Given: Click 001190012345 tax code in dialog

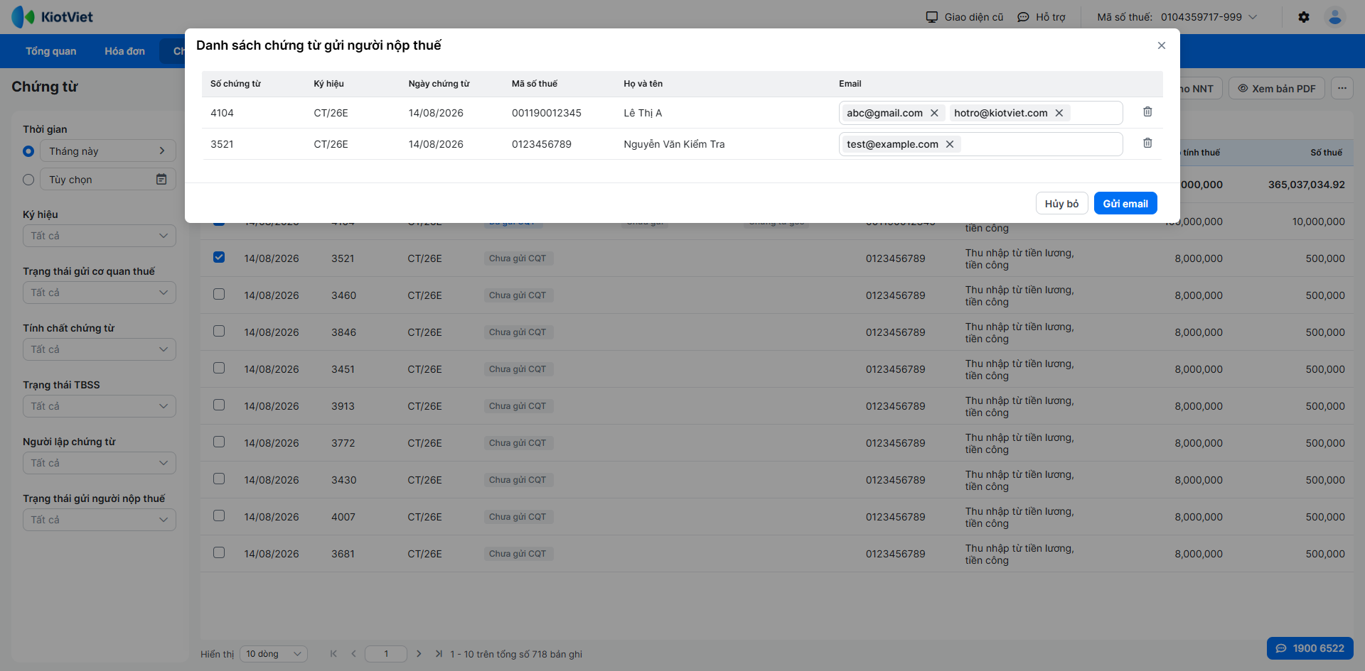Looking at the screenshot, I should coord(547,113).
